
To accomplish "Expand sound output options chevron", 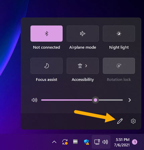I will point(130,100).
